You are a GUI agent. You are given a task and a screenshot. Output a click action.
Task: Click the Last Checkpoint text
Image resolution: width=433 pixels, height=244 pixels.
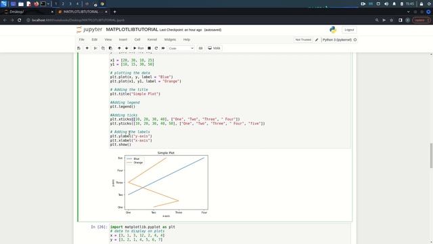(x=181, y=30)
